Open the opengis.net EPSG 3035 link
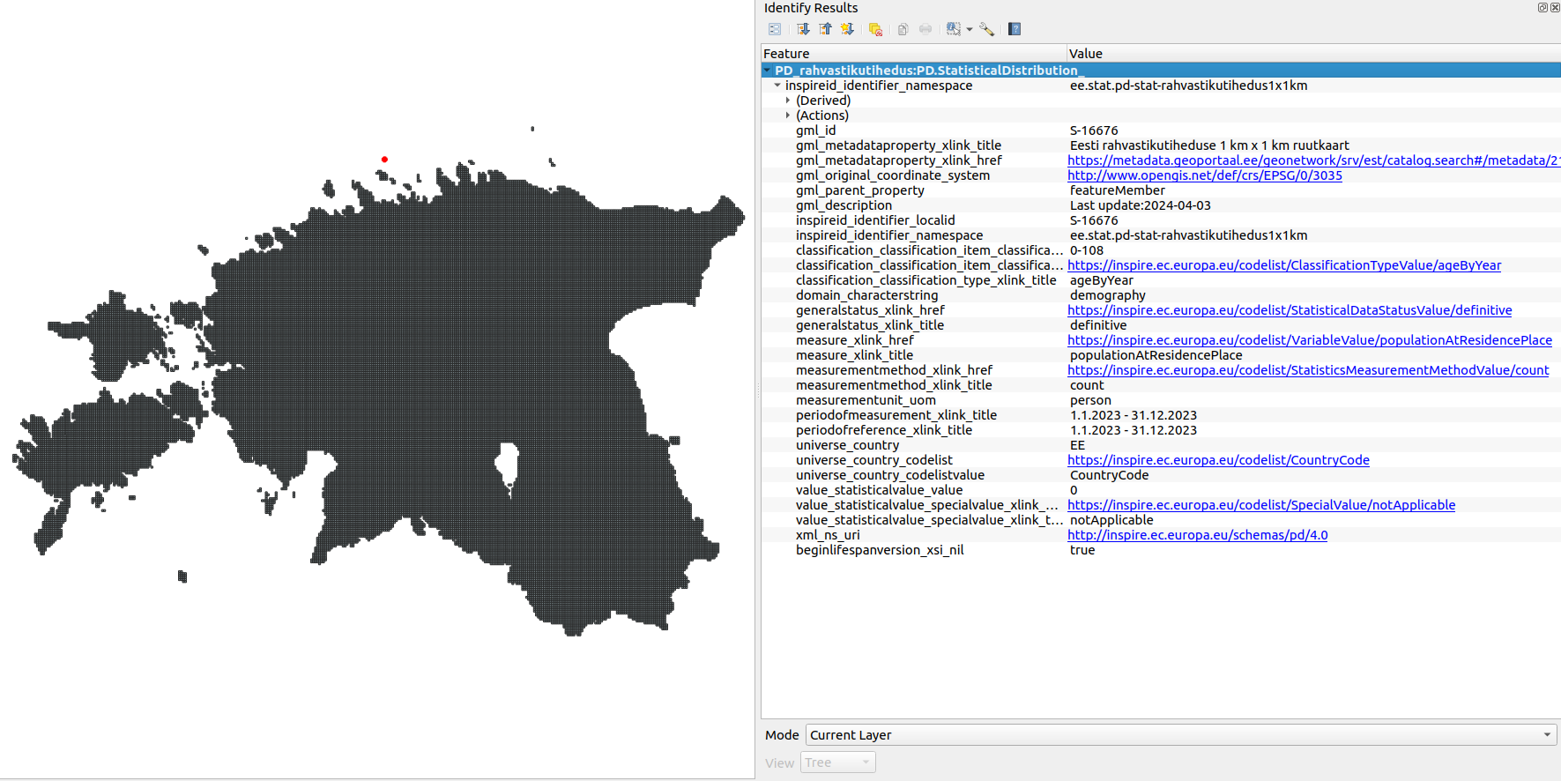Image resolution: width=1561 pixels, height=781 pixels. point(1205,175)
